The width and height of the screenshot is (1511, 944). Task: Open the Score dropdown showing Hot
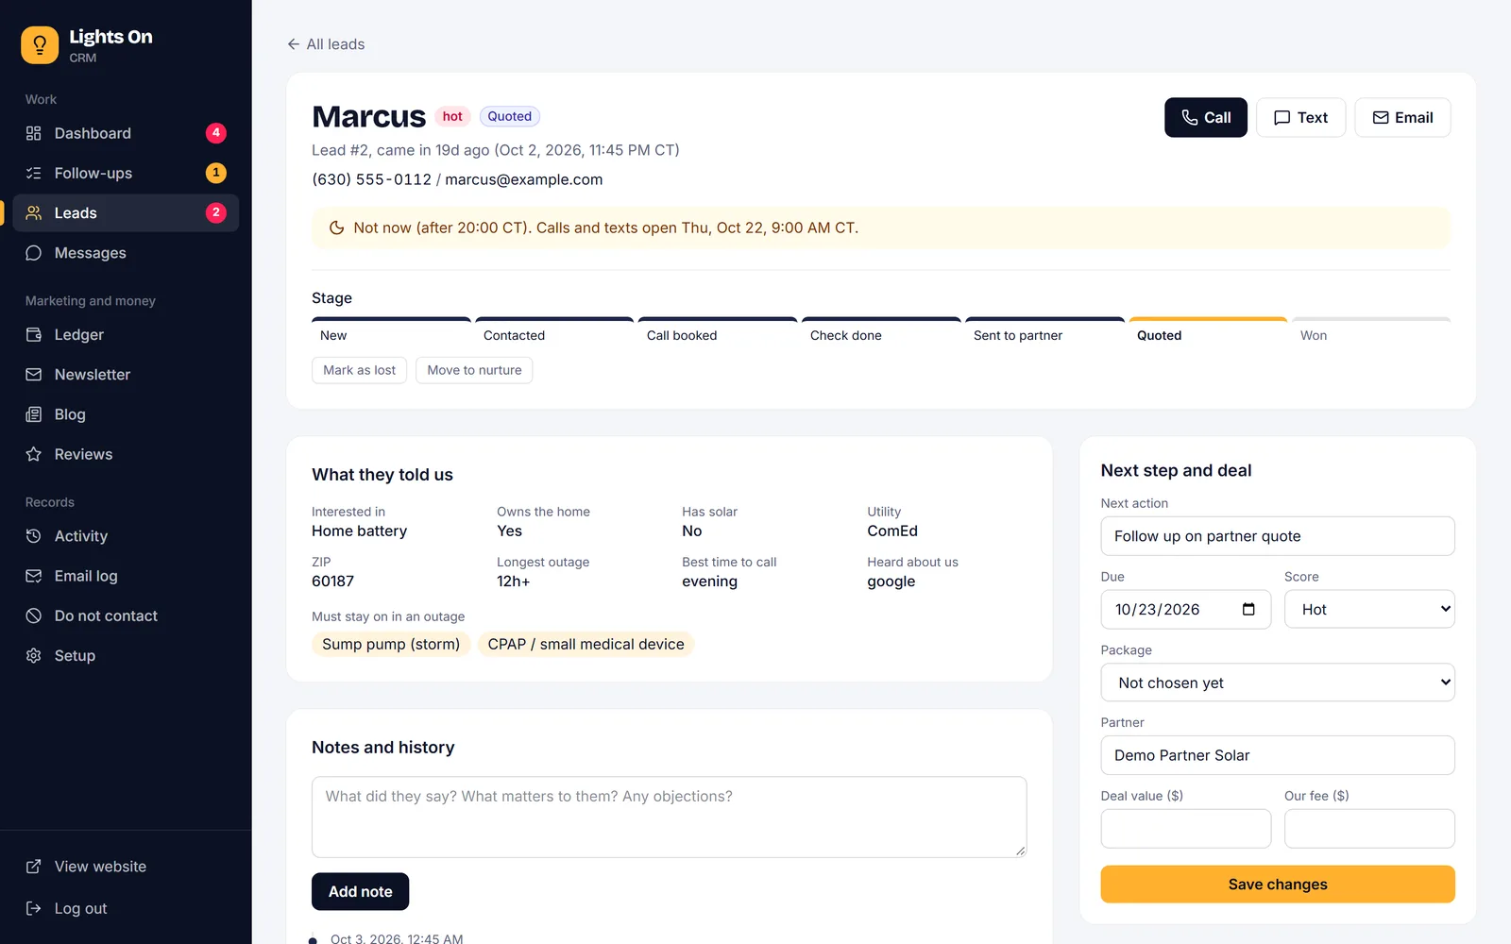pos(1369,609)
